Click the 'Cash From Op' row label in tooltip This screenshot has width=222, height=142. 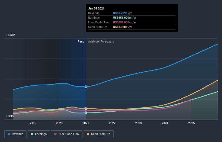click(98, 27)
